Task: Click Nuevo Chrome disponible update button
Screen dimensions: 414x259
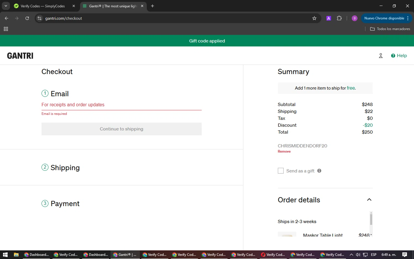Action: click(386, 18)
